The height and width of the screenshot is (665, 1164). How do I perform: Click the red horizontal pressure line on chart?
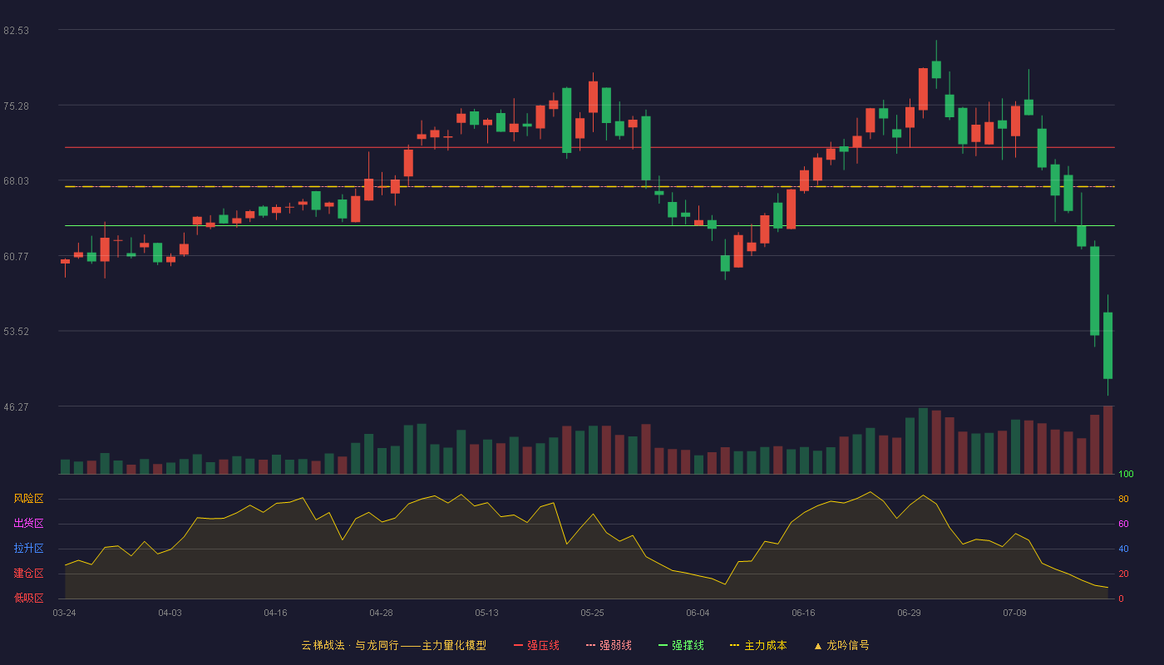click(589, 147)
